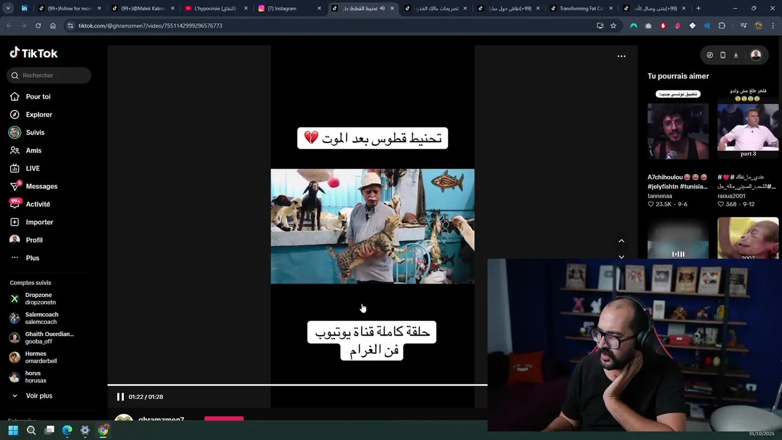Click the red follow button beside ghramzmen7
This screenshot has width=782, height=440.
coord(224,419)
